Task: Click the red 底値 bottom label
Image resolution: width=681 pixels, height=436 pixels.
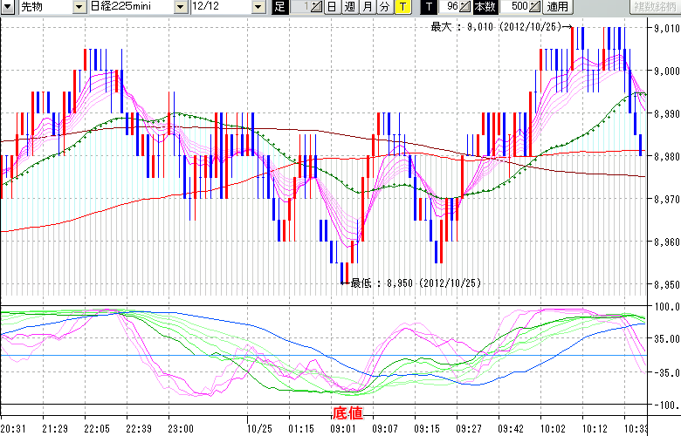Action: [347, 412]
